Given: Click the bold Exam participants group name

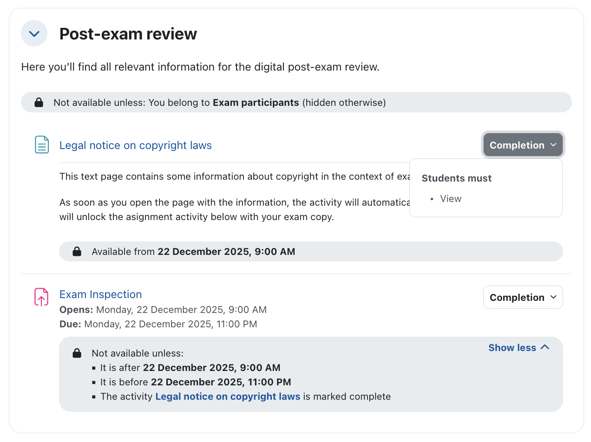Looking at the screenshot, I should [256, 103].
